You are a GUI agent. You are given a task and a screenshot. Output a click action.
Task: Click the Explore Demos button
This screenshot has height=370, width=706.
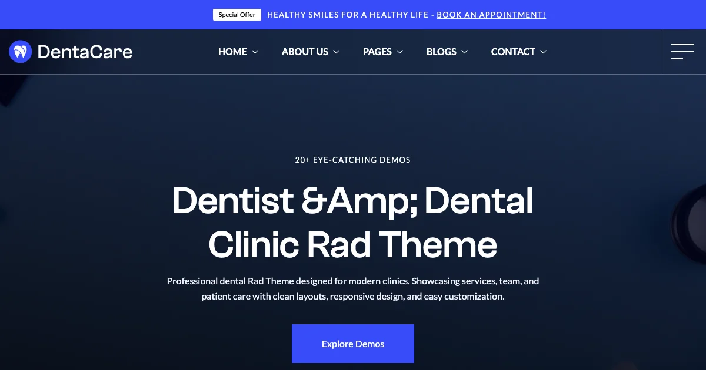(x=353, y=344)
